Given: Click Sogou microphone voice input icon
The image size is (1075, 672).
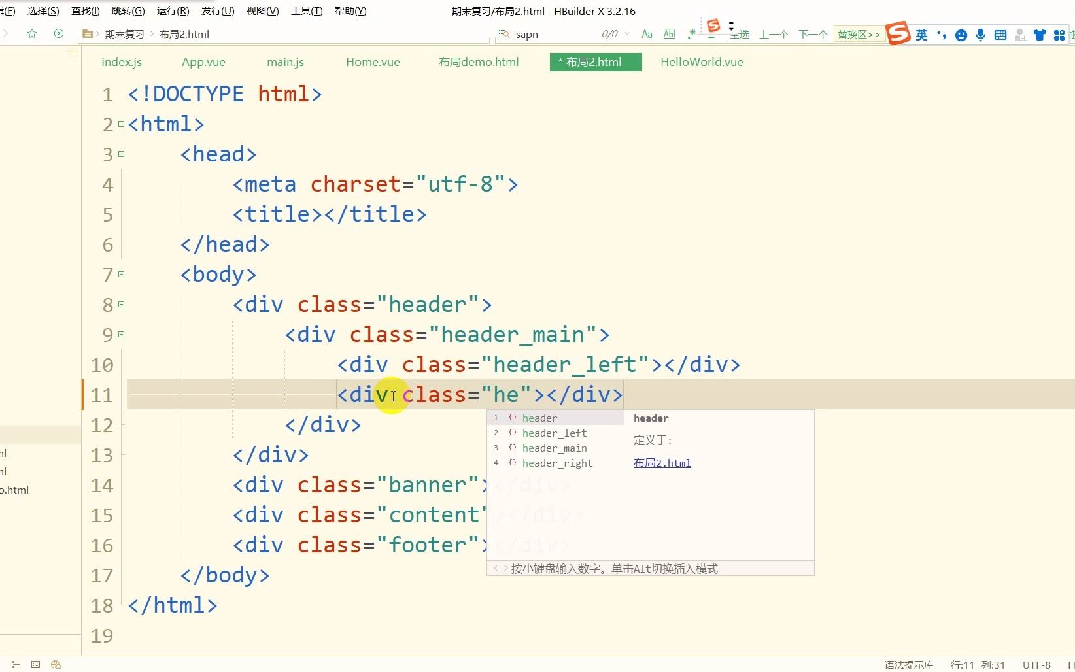Looking at the screenshot, I should pyautogui.click(x=981, y=35).
